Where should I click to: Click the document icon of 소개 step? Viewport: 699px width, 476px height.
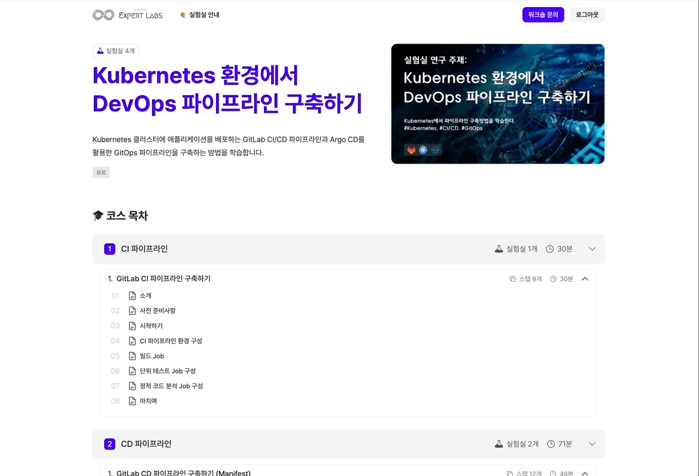point(132,295)
